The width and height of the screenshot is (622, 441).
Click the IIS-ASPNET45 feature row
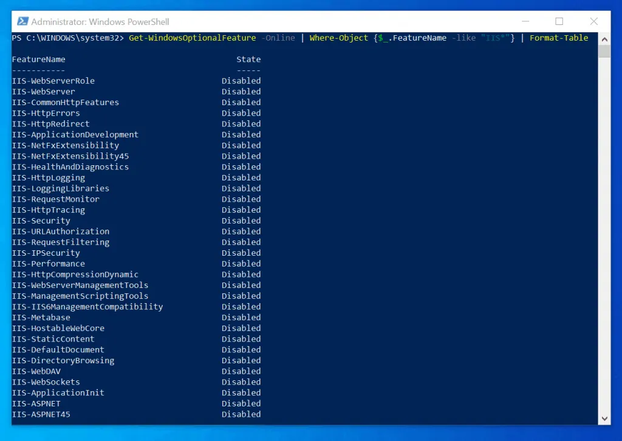[x=137, y=414]
